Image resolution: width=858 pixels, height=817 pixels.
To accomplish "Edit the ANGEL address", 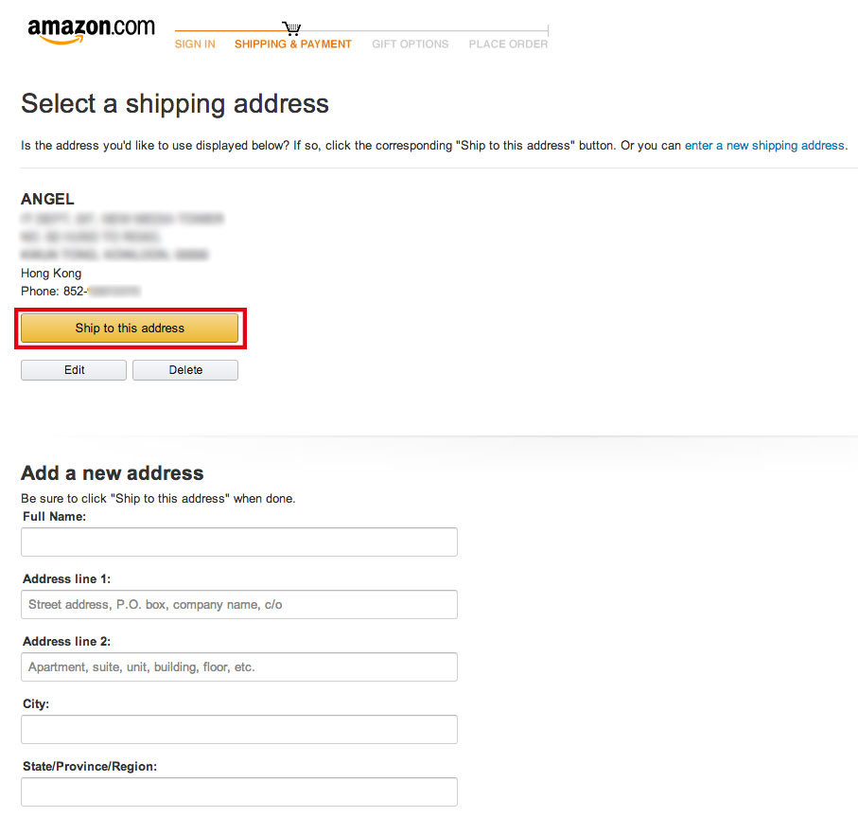I will pyautogui.click(x=73, y=369).
